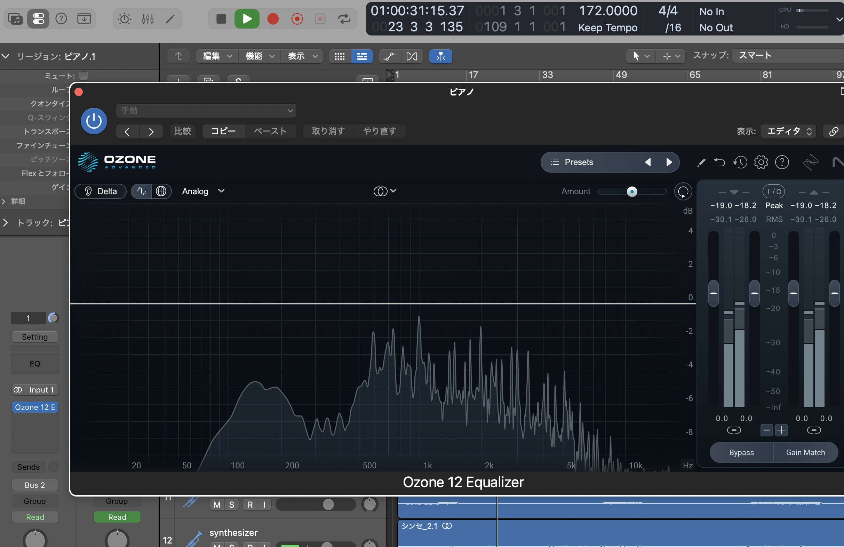Click the ペースト button
Image resolution: width=844 pixels, height=547 pixels.
tap(270, 131)
